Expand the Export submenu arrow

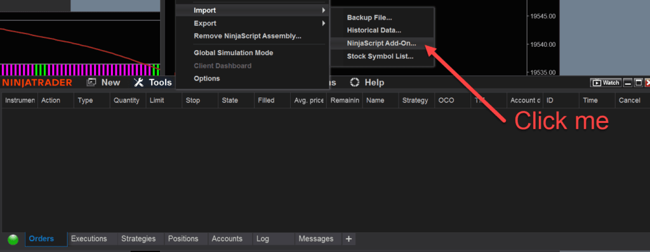pyautogui.click(x=323, y=23)
